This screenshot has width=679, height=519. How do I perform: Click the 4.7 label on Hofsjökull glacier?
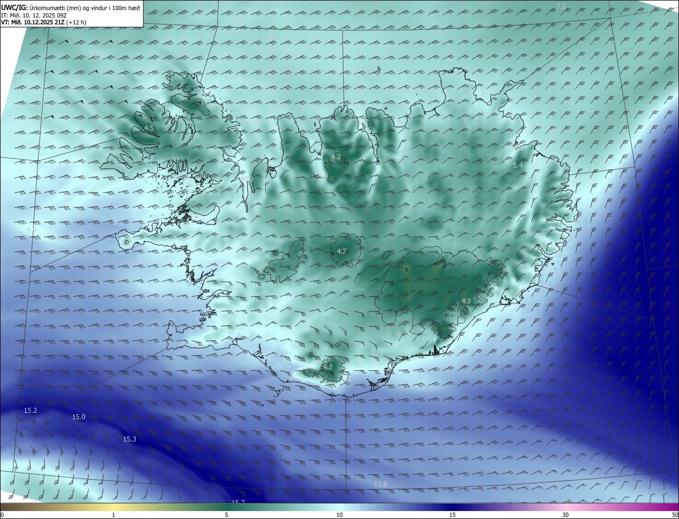point(342,251)
